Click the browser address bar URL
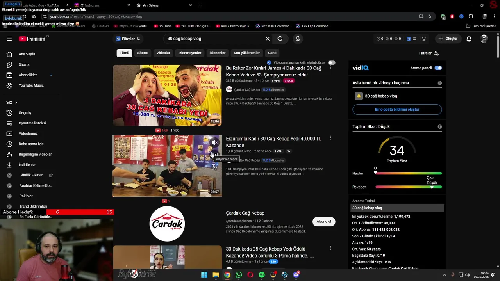Screen dimensions: 500x281 (x=96, y=16)
